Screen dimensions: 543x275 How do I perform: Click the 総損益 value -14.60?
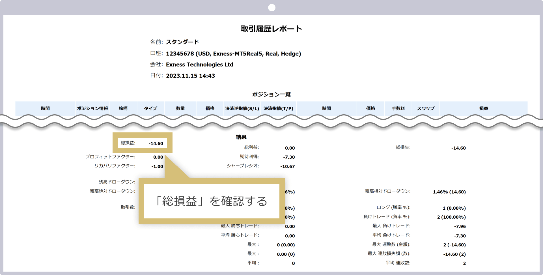[156, 143]
